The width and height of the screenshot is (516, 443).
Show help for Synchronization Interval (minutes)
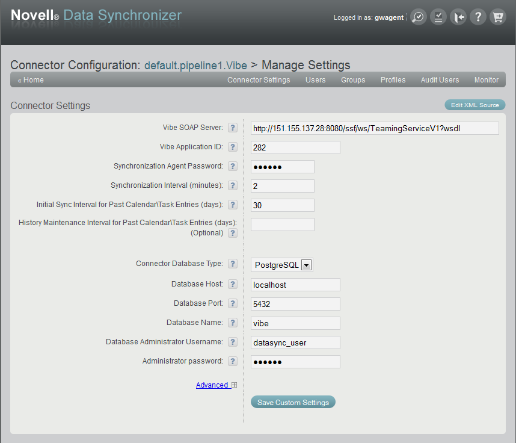point(233,185)
